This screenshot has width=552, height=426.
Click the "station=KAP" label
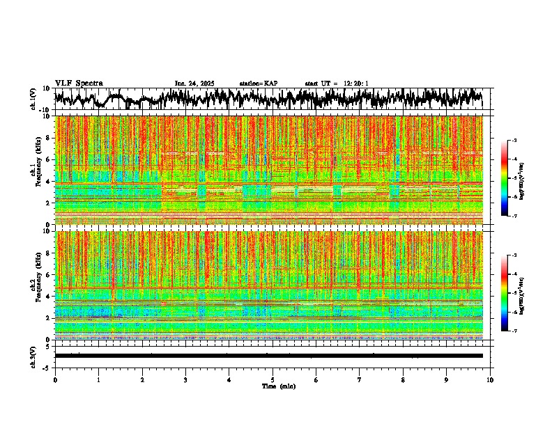259,84
